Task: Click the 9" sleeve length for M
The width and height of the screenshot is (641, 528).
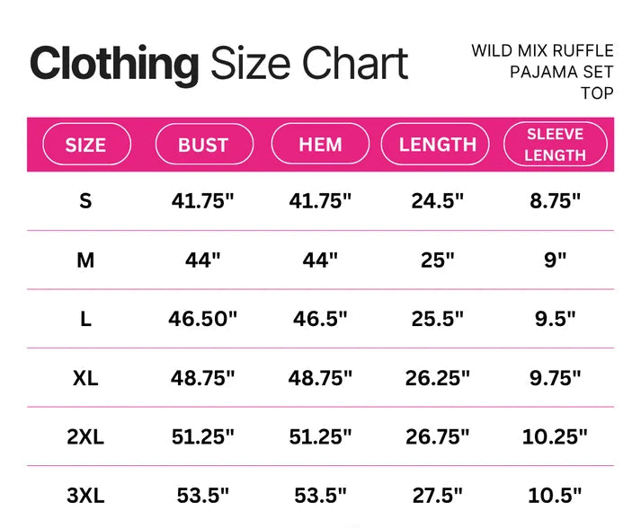Action: pyautogui.click(x=556, y=260)
